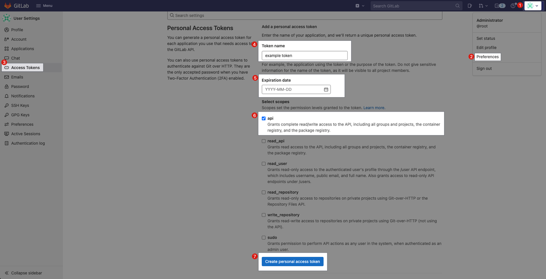Click the GitLab fox logo
546x279 pixels.
coord(8,6)
